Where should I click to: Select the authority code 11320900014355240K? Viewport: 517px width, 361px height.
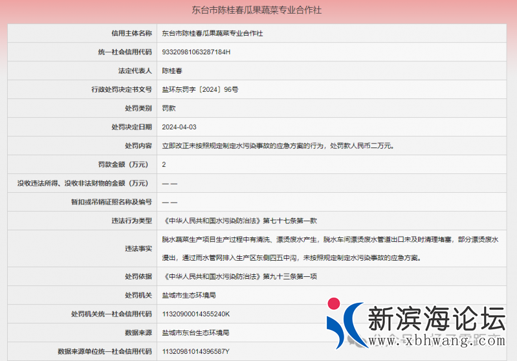195,314
